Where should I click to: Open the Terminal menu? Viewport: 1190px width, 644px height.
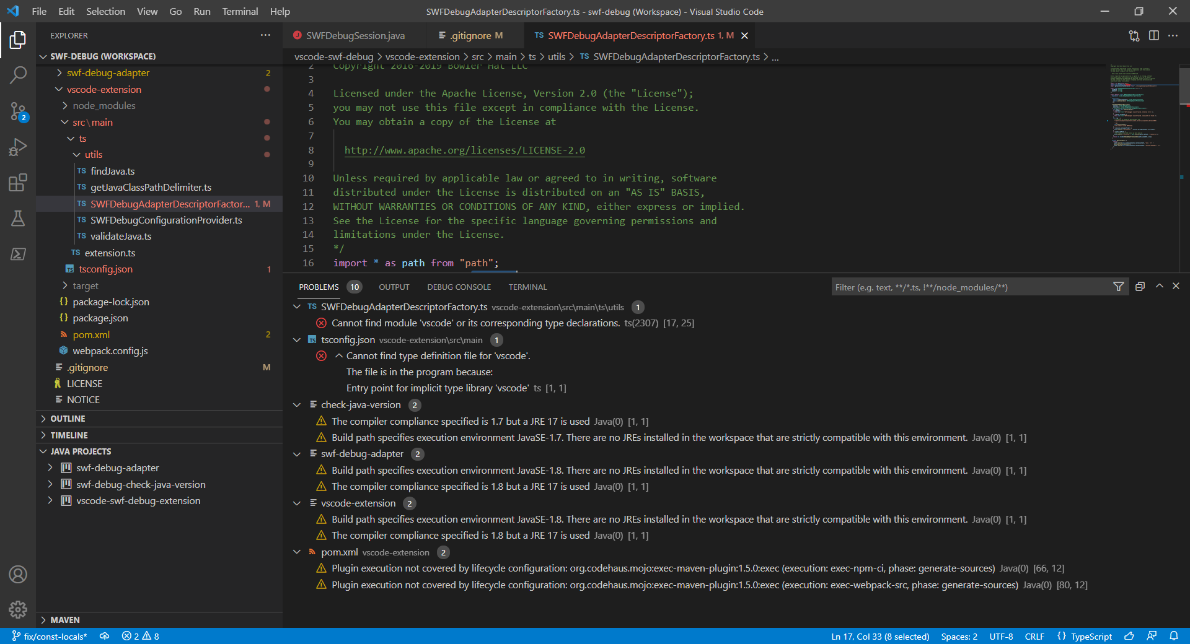pyautogui.click(x=239, y=11)
